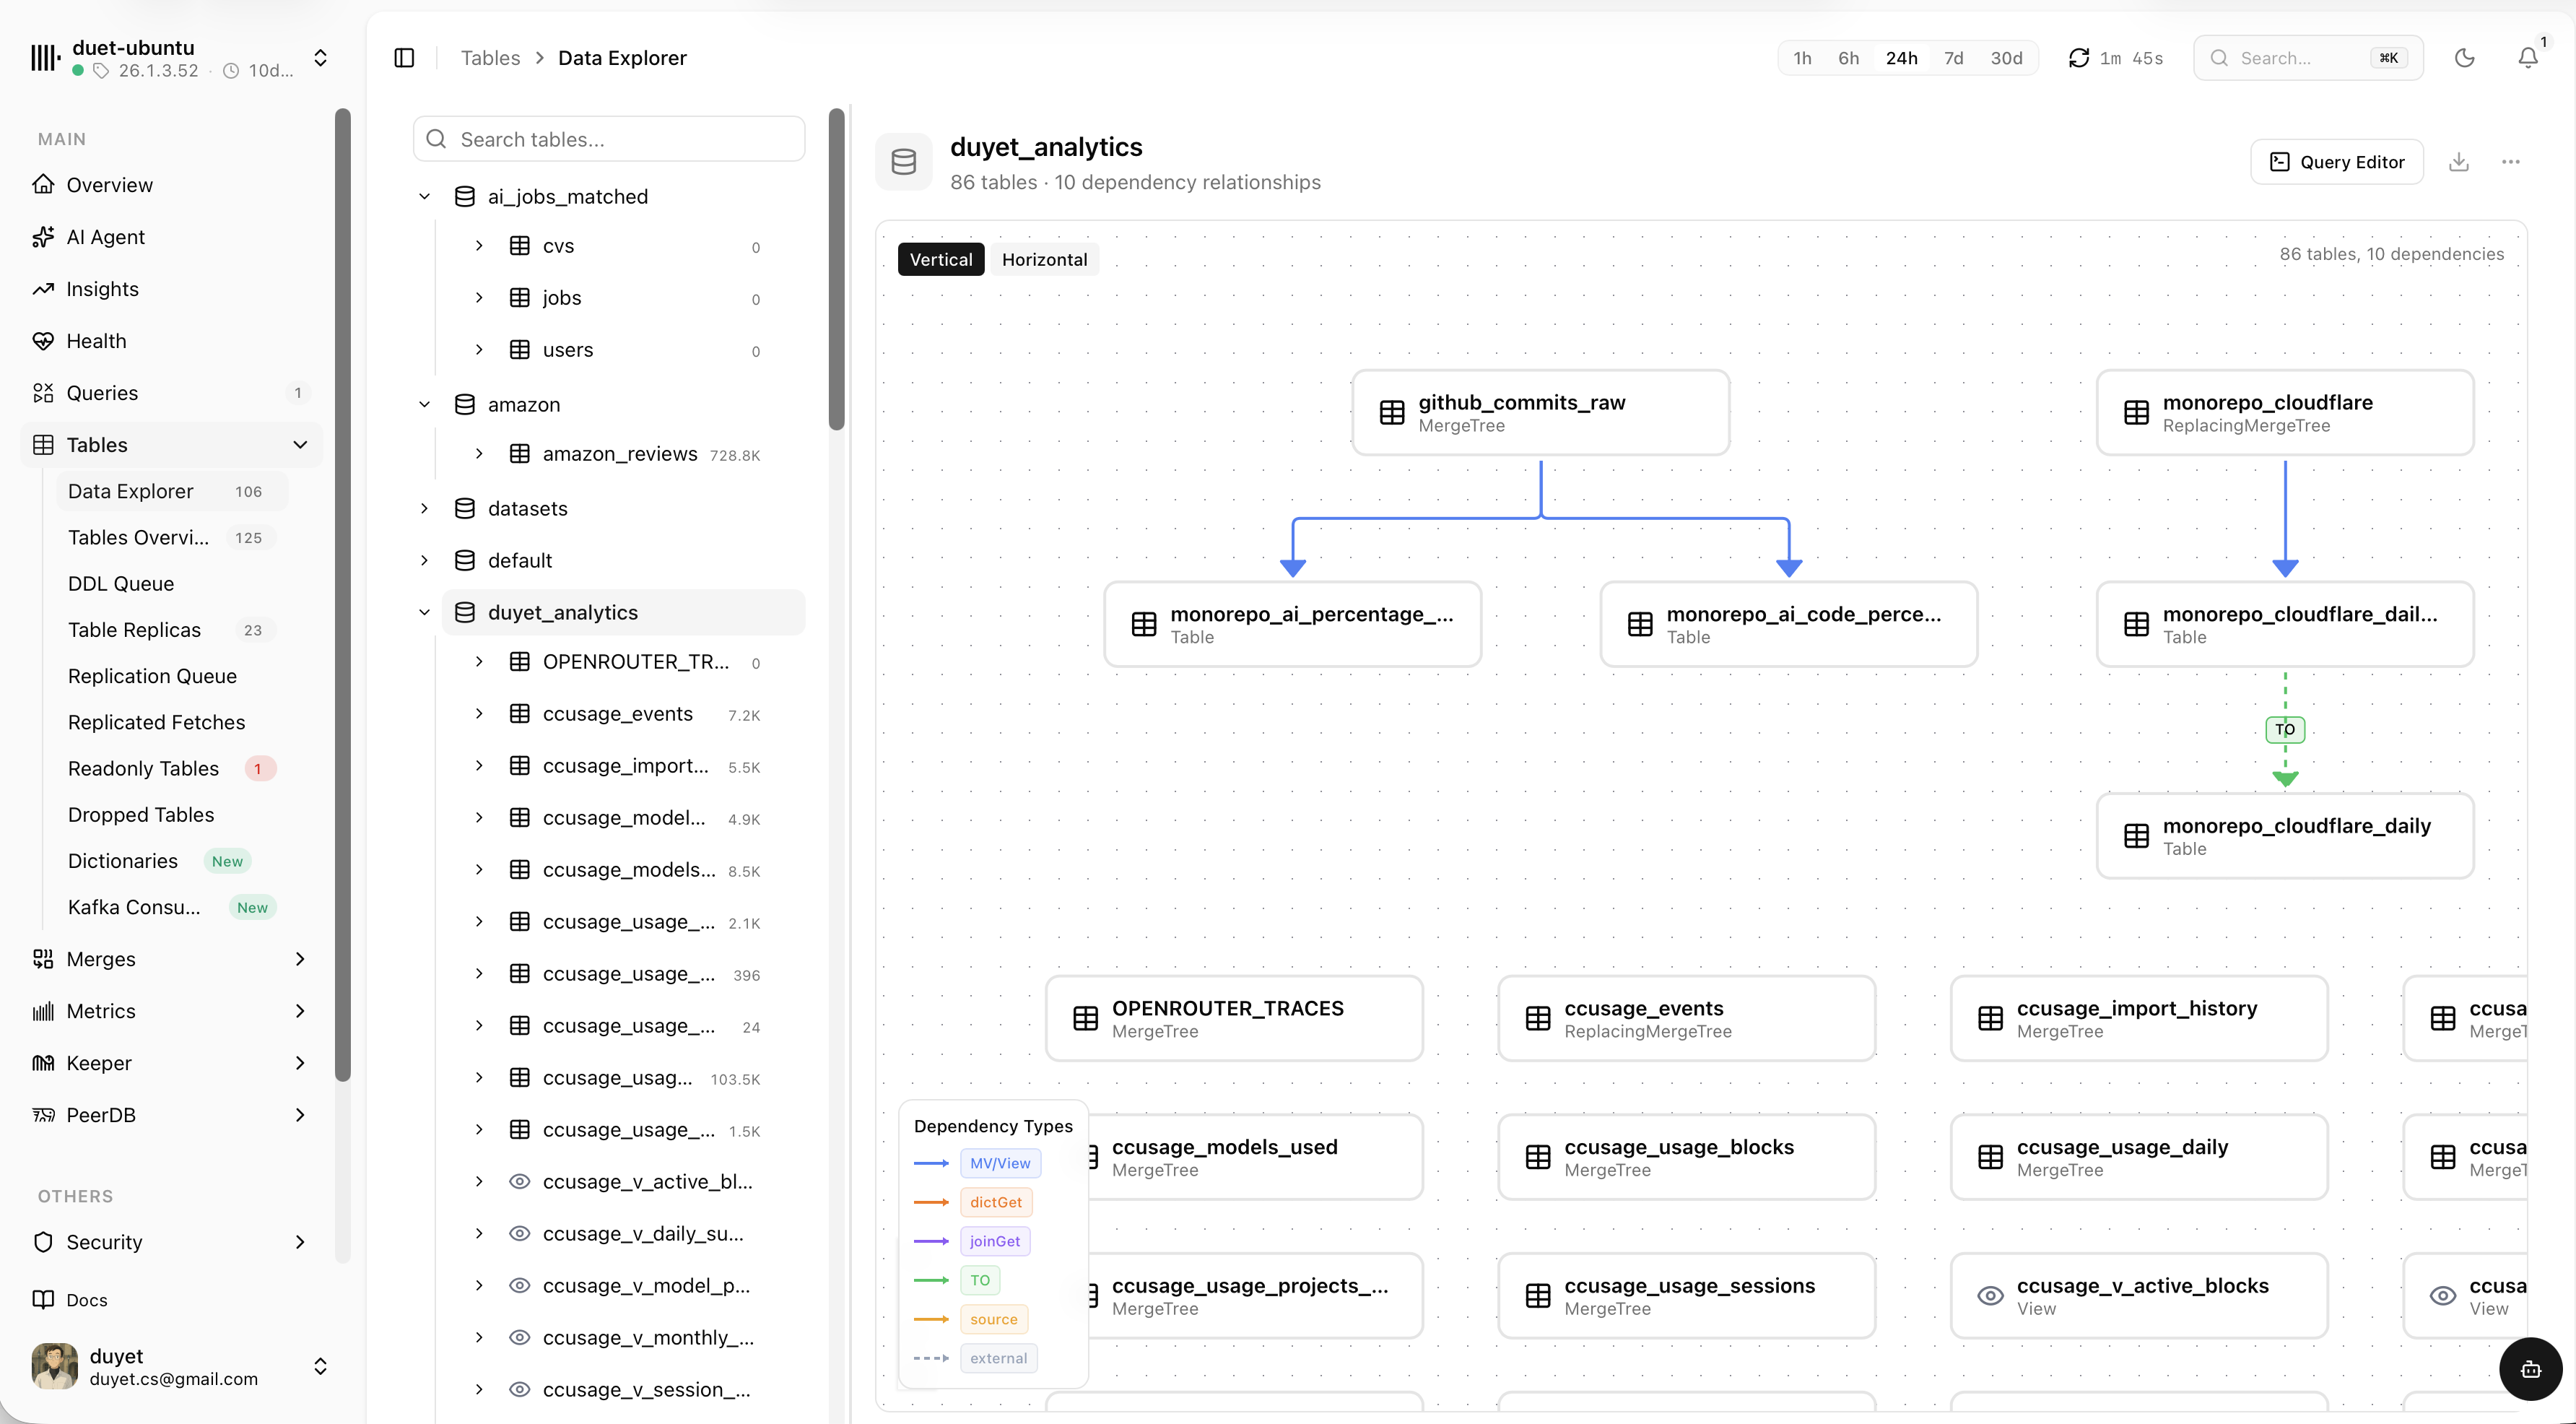Click the TO dependency edge label

[2285, 729]
